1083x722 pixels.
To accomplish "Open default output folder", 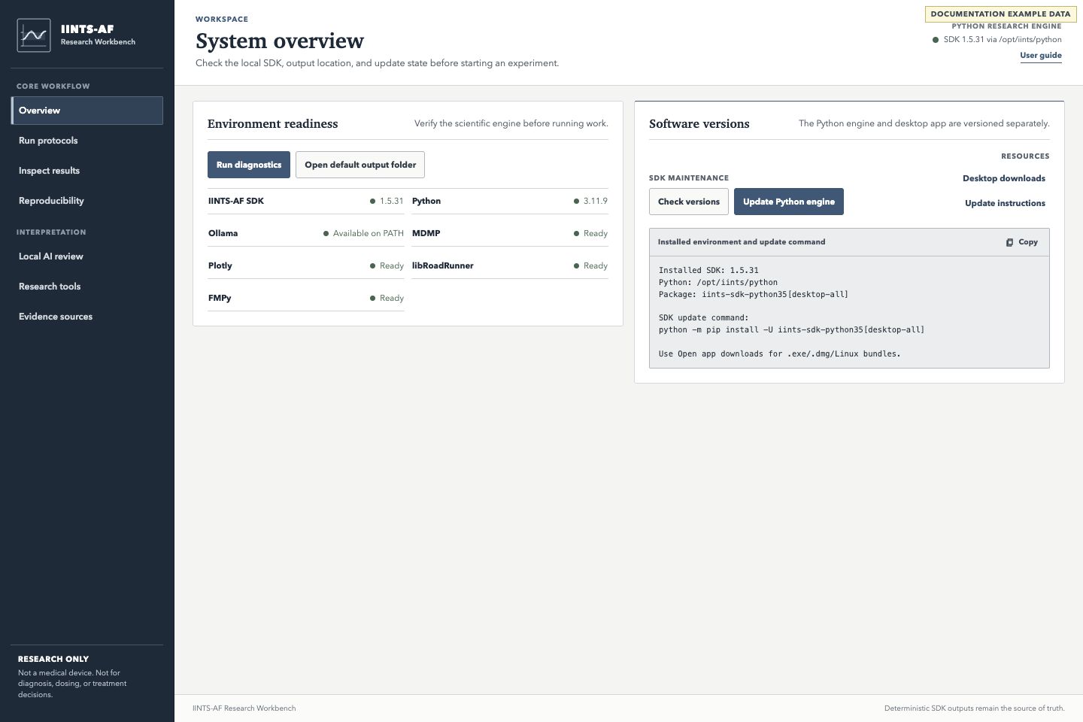I will click(x=360, y=165).
